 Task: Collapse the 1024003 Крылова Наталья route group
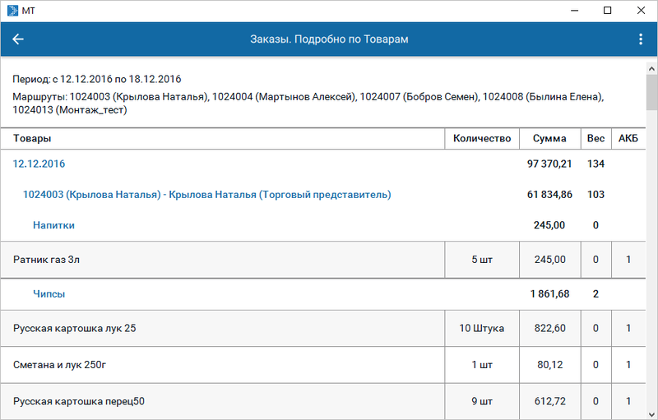[206, 195]
